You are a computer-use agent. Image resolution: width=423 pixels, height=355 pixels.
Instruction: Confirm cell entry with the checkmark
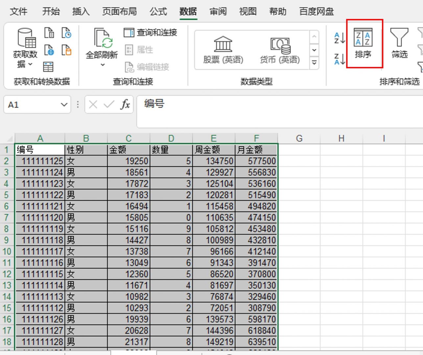pyautogui.click(x=108, y=105)
